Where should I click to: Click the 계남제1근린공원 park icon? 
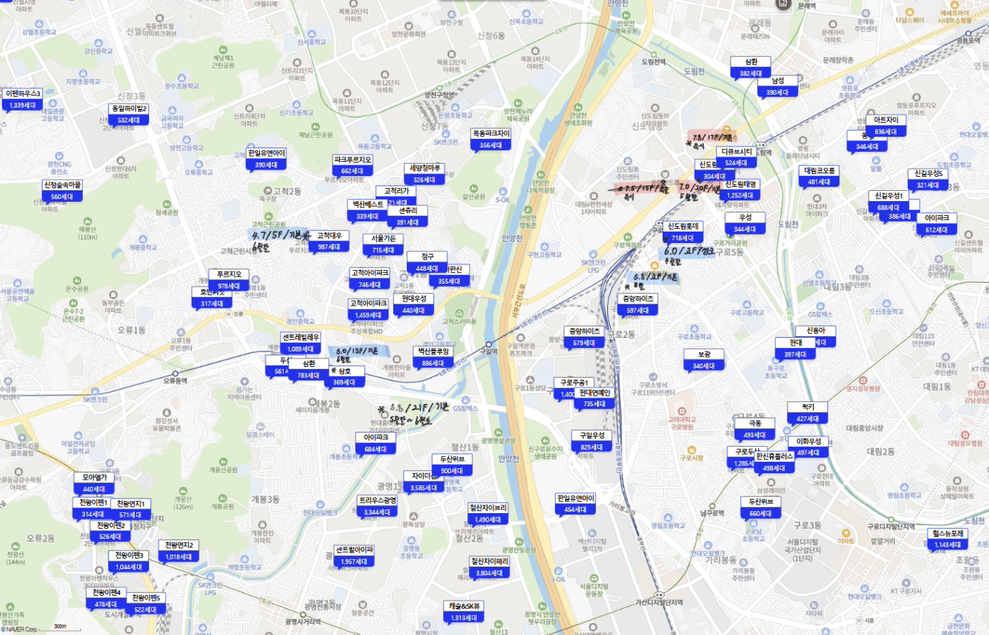[223, 51]
